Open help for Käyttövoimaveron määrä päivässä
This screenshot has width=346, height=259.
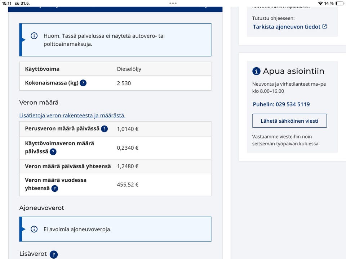point(53,152)
